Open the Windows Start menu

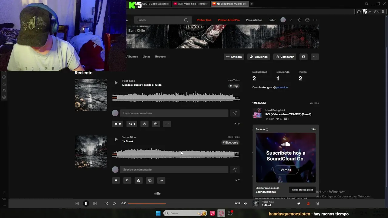click(158, 213)
